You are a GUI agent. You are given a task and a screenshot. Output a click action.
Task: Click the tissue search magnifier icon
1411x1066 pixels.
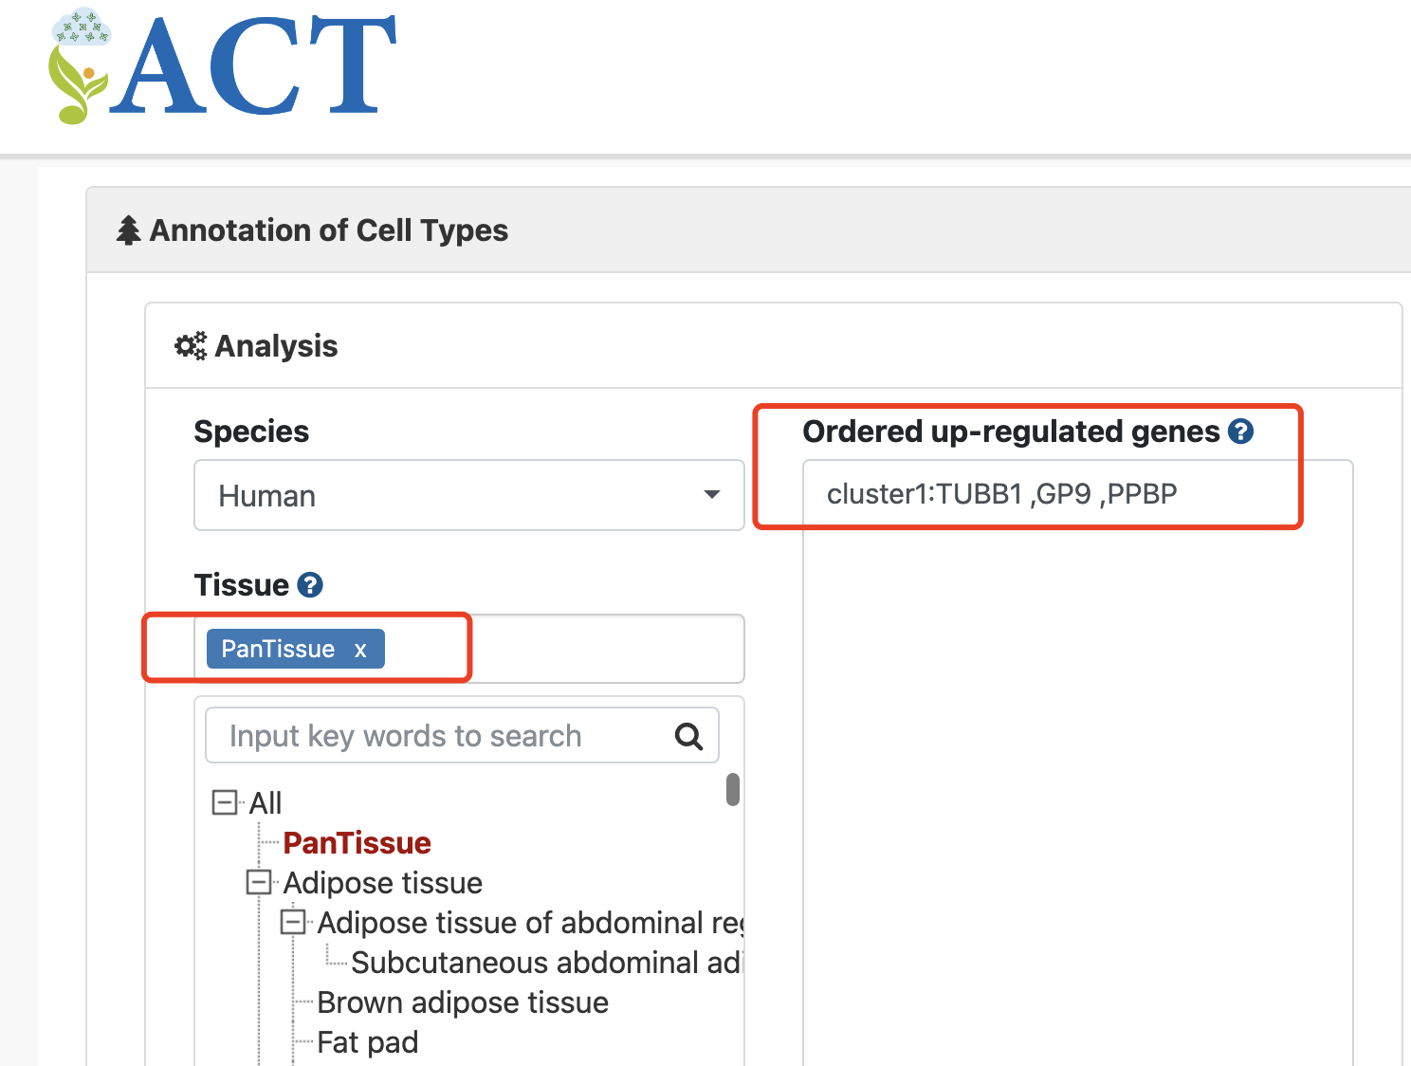(x=688, y=736)
